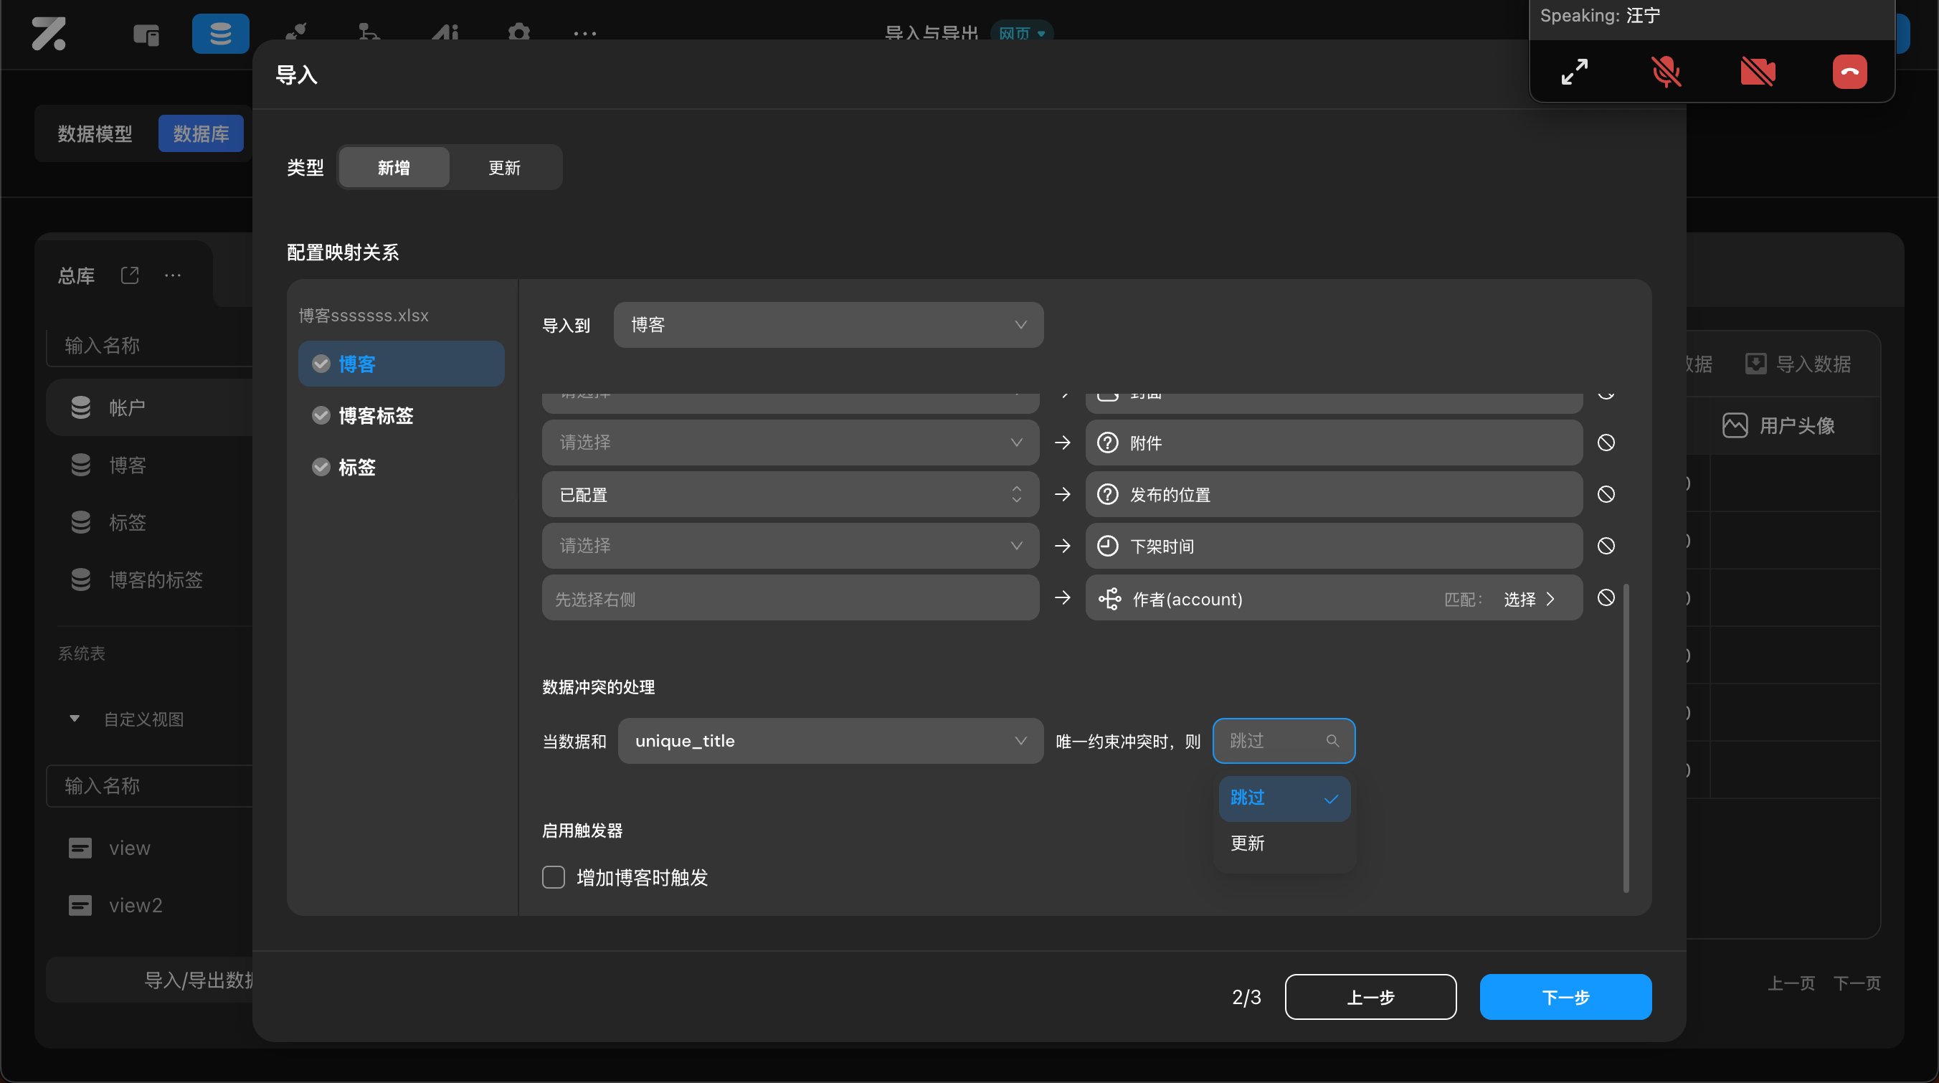Open the 总库 more options dots

click(x=172, y=275)
